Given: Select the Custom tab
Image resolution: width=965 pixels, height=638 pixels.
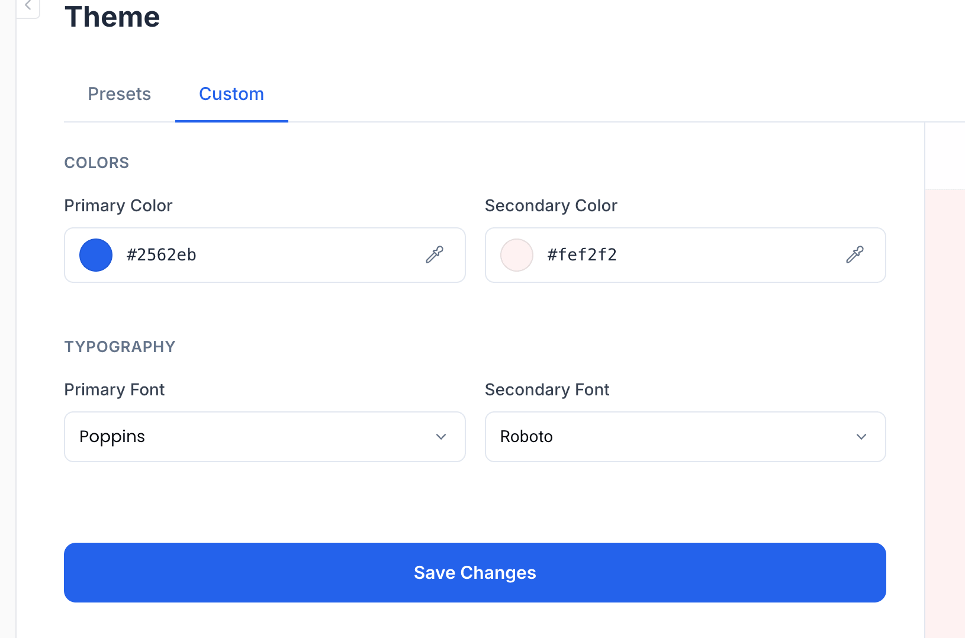Looking at the screenshot, I should [x=231, y=94].
